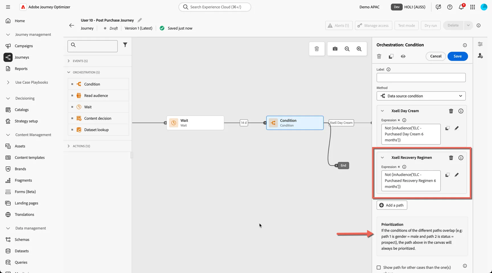
Task: Take a canvas screenshot with camera icon
Action: click(x=335, y=49)
